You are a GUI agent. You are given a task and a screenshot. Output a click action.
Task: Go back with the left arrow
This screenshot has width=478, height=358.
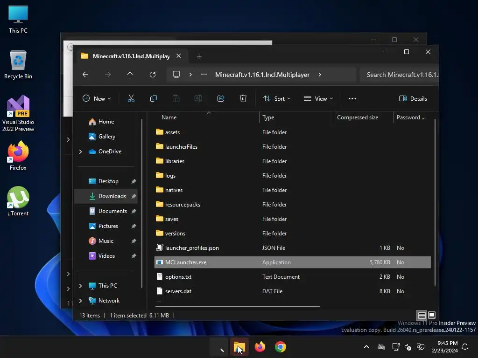[x=85, y=75]
